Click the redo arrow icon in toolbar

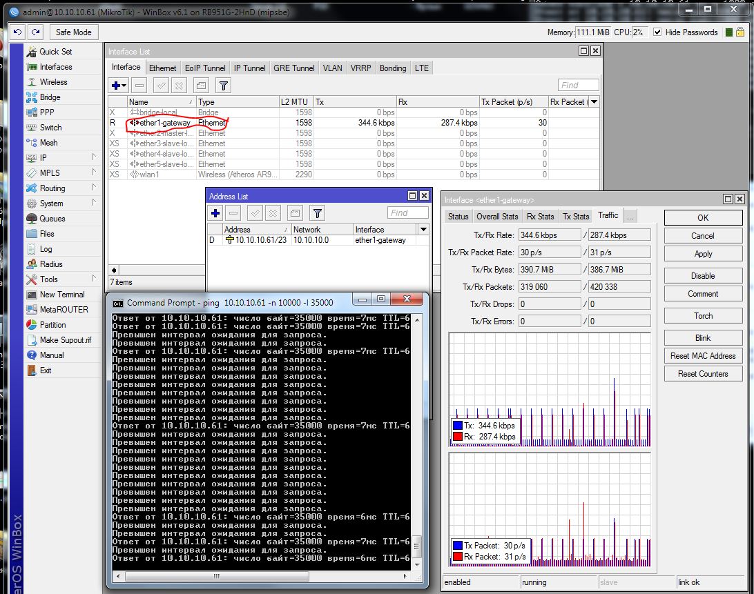35,32
